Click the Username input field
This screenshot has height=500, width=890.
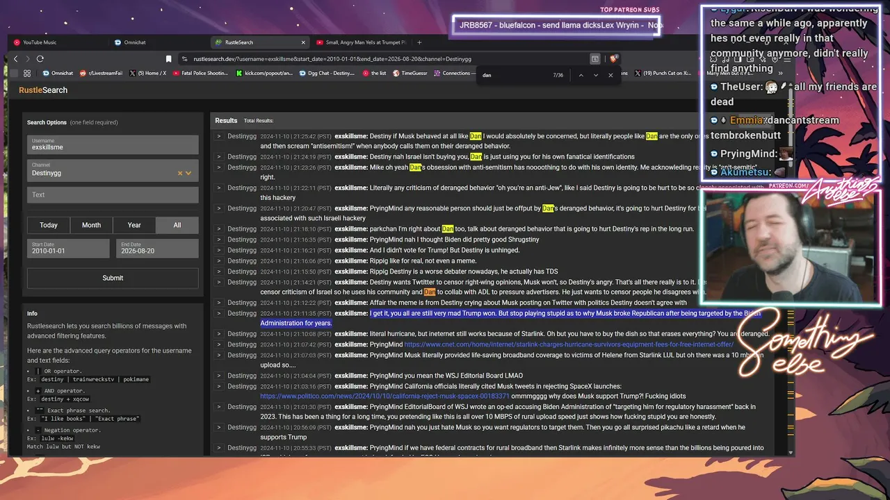coord(113,144)
